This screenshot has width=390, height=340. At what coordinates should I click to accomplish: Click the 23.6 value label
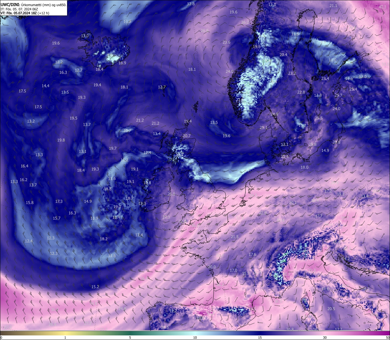(226, 42)
